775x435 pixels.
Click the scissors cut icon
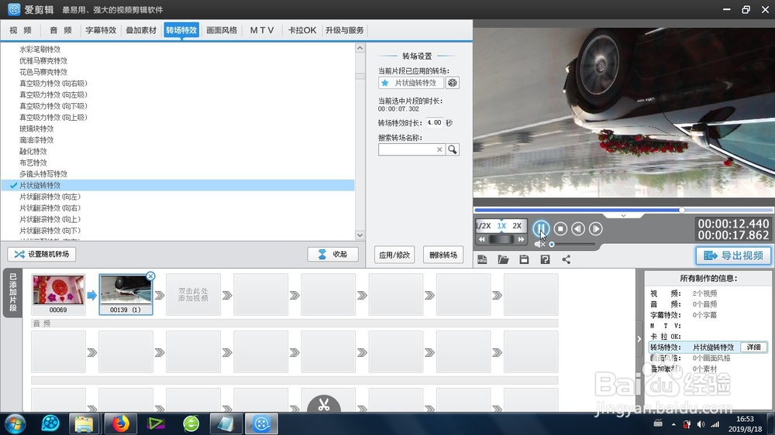[324, 404]
